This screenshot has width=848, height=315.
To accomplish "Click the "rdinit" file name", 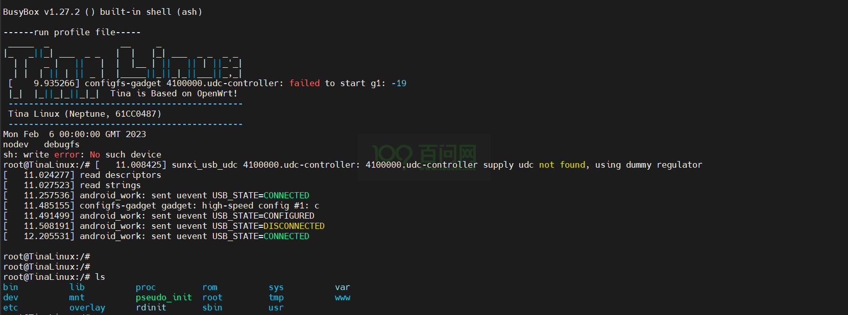I will click(151, 307).
